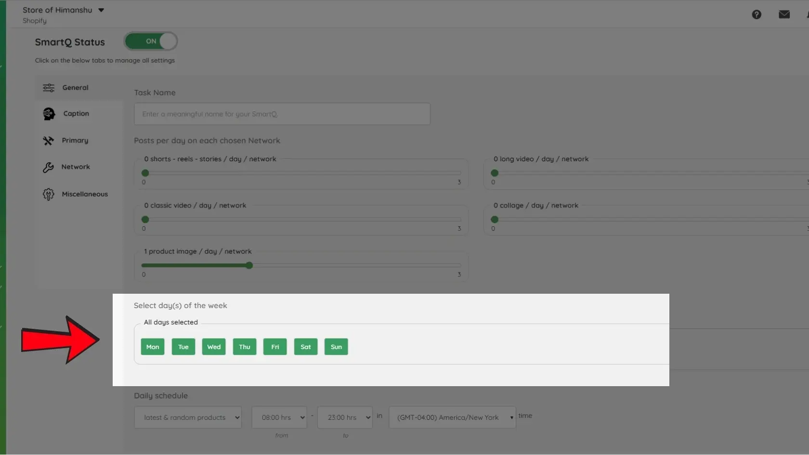This screenshot has height=455, width=809.
Task: Toggle the Sat day button
Action: 306,347
